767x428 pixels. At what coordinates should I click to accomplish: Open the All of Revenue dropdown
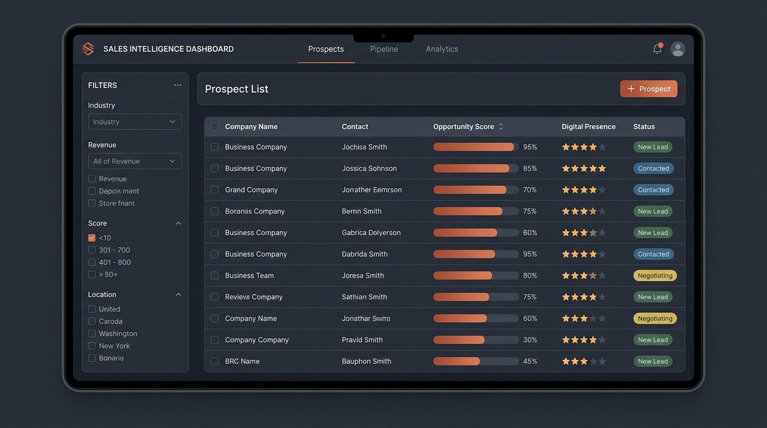click(135, 161)
